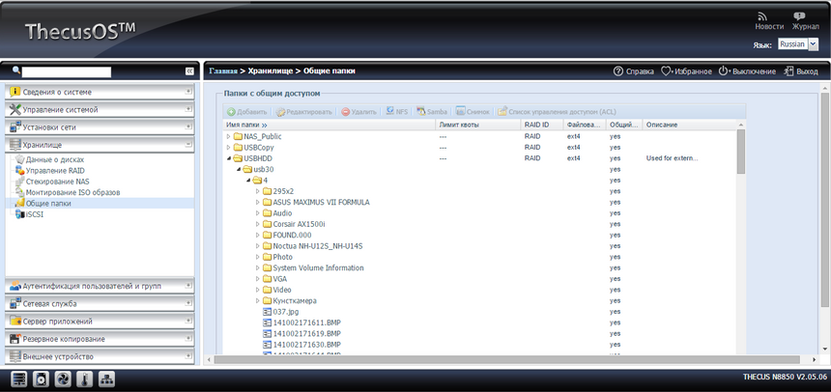The height and width of the screenshot is (392, 831).
Task: Click the Главная breadcrumb link
Action: coord(223,71)
